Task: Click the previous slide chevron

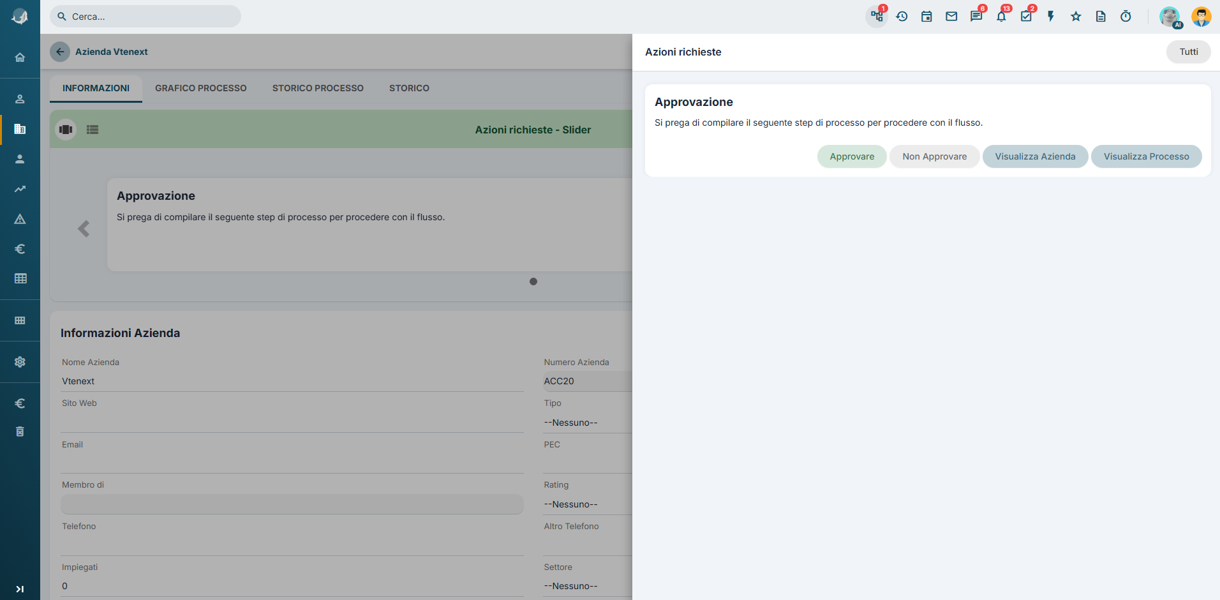Action: coord(84,229)
